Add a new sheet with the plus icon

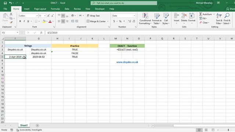(x=37, y=125)
